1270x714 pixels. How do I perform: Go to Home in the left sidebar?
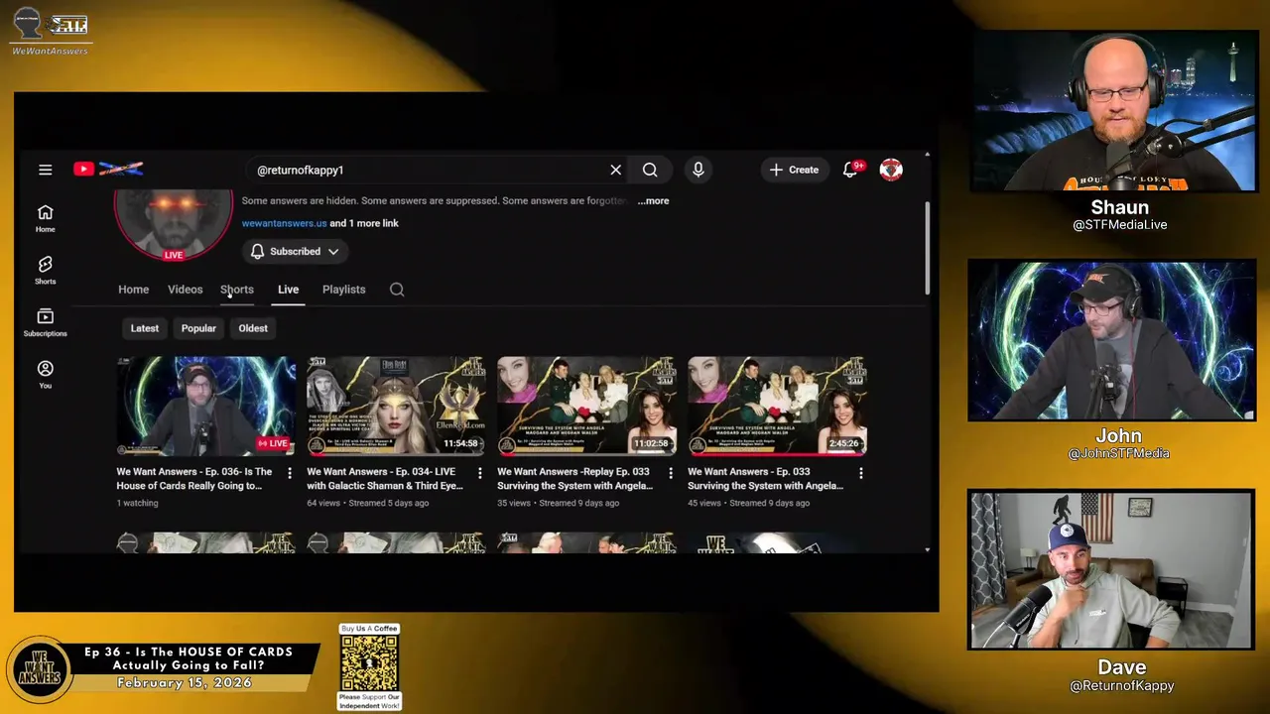pyautogui.click(x=45, y=218)
